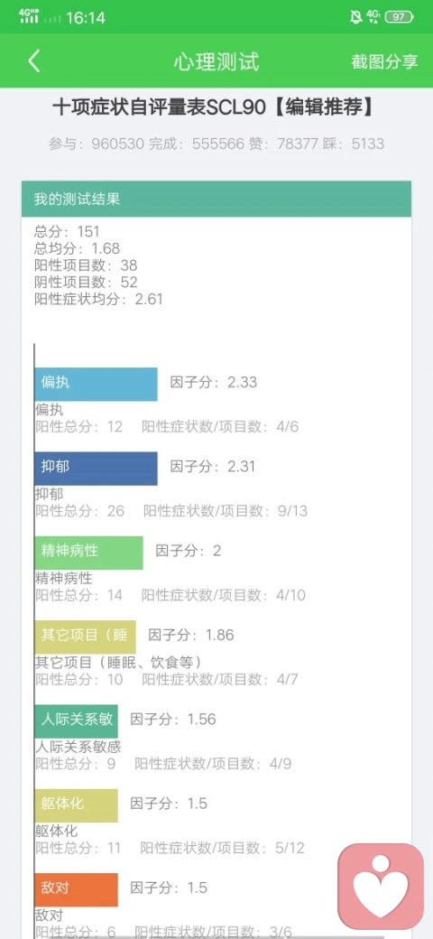This screenshot has width=433, height=939.
Task: Select the teal 人际关系敏感 bar
Action: [76, 721]
